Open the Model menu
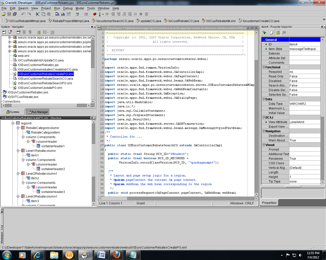This screenshot has width=326, height=260. pos(80,8)
